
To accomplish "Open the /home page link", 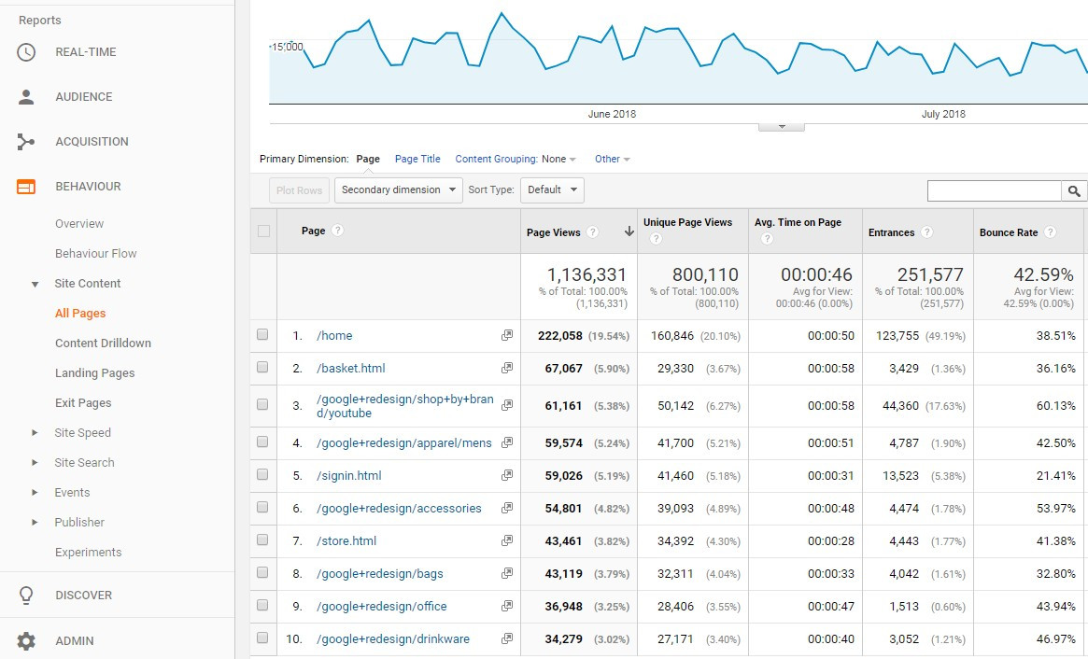I will pos(334,336).
